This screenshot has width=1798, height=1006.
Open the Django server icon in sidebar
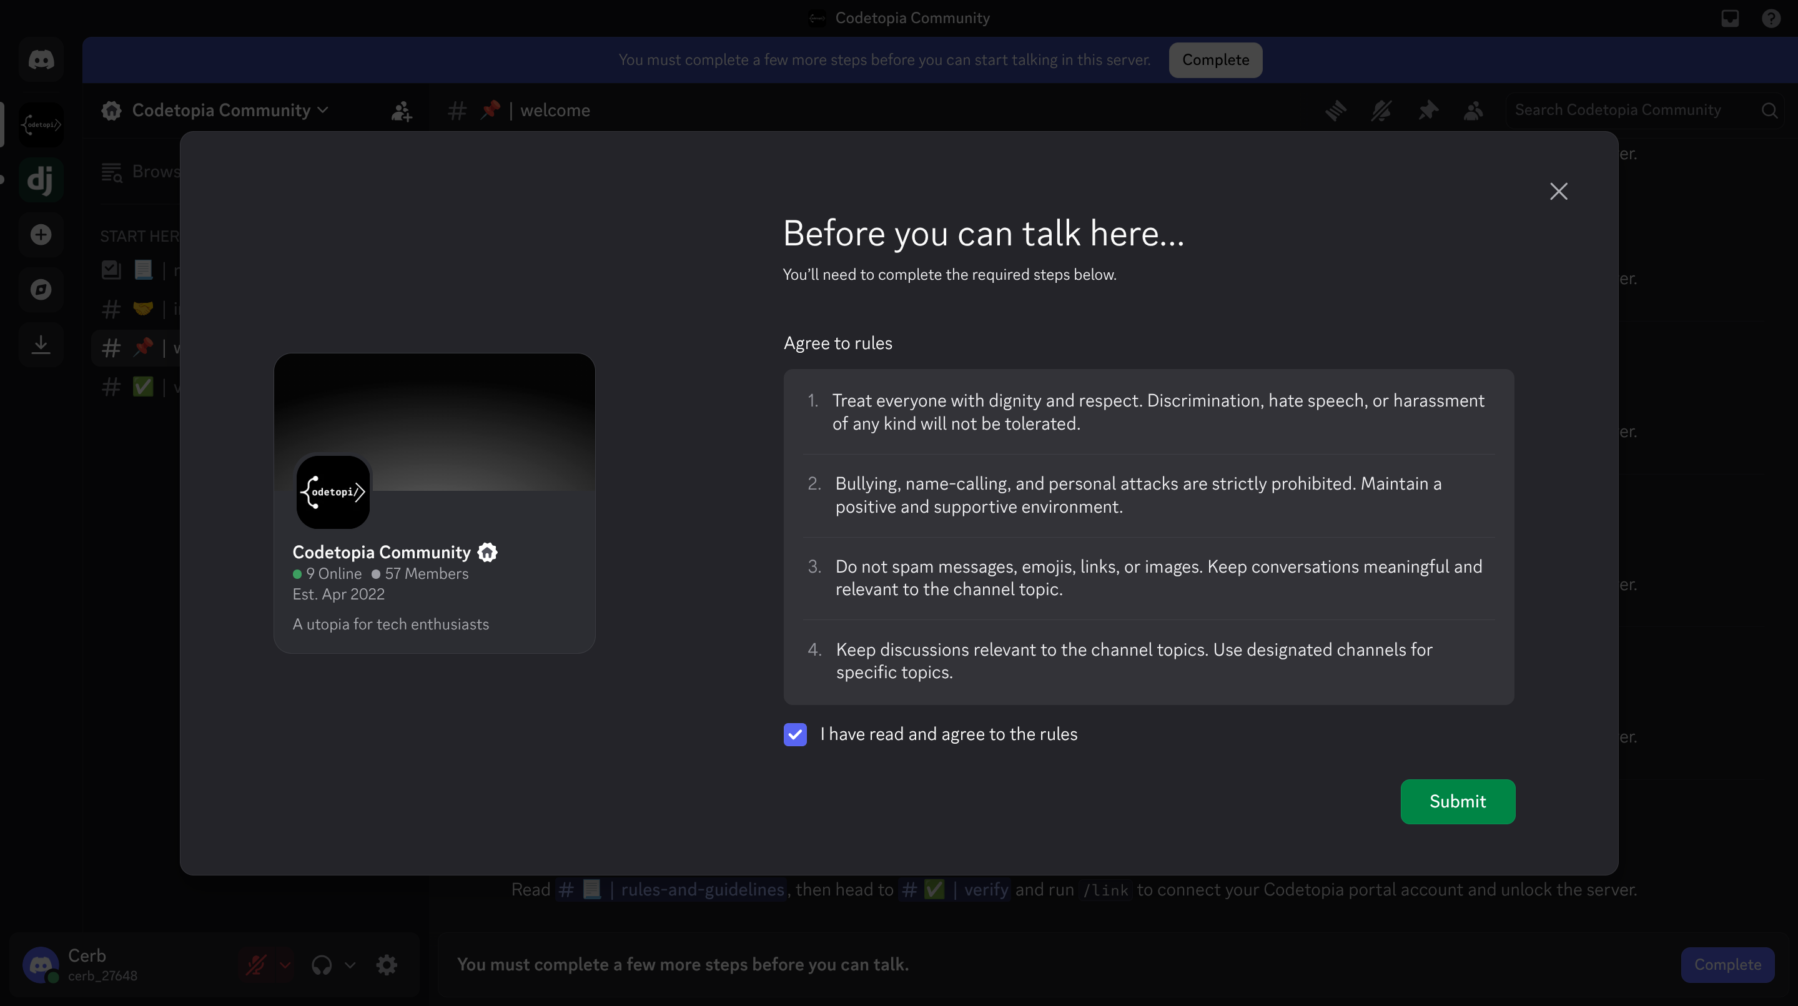41,179
